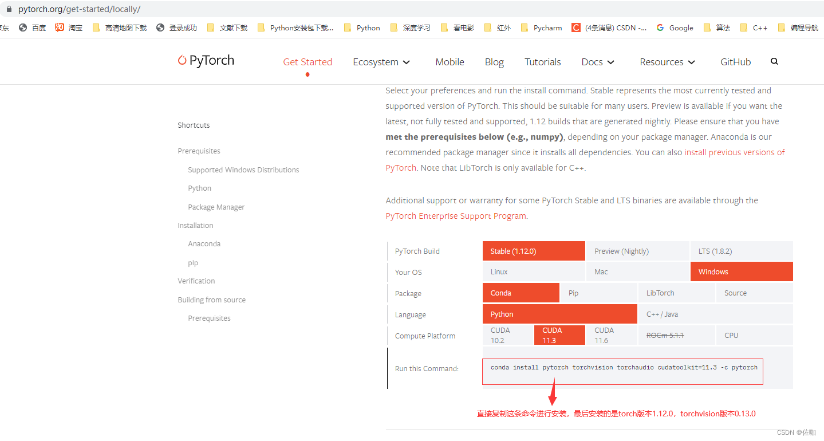Click the PyTorch flame logo
The height and width of the screenshot is (441, 824).
182,60
